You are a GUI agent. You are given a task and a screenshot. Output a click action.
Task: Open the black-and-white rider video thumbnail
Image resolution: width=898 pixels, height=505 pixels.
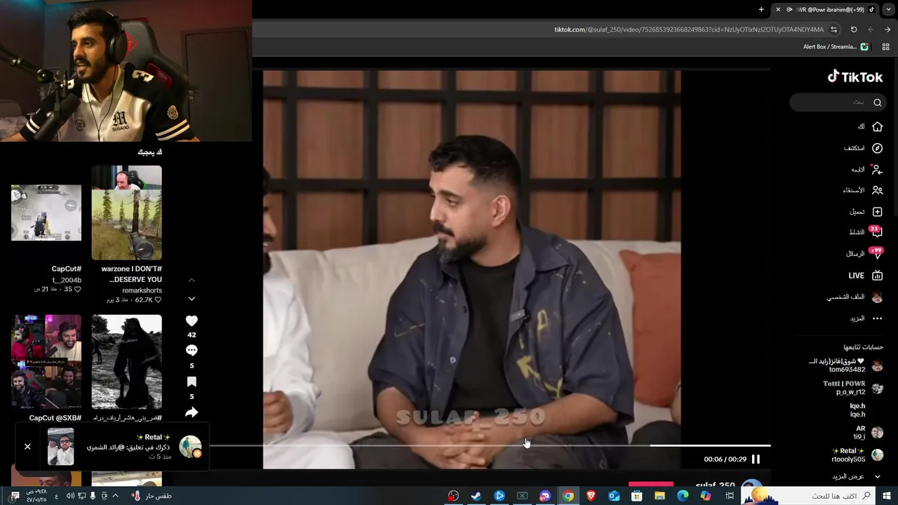pyautogui.click(x=126, y=362)
